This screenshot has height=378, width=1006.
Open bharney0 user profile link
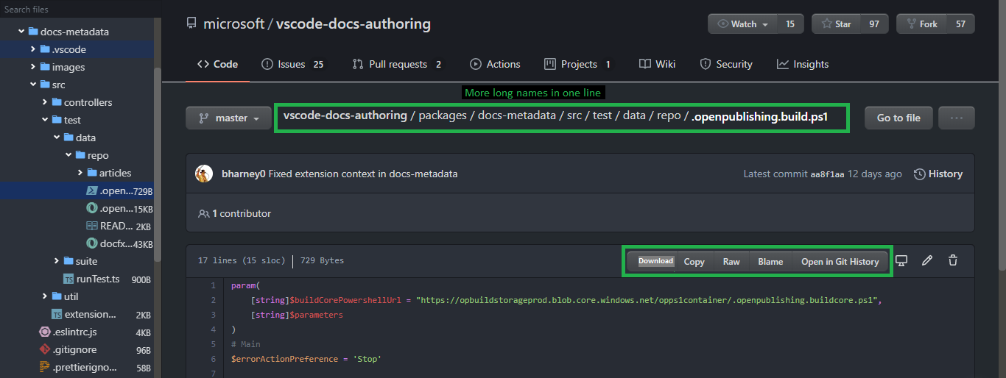pyautogui.click(x=243, y=174)
